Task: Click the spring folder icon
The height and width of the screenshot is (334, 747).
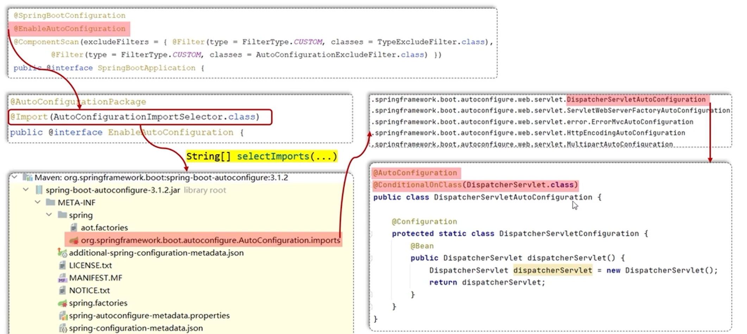Action: coord(62,215)
